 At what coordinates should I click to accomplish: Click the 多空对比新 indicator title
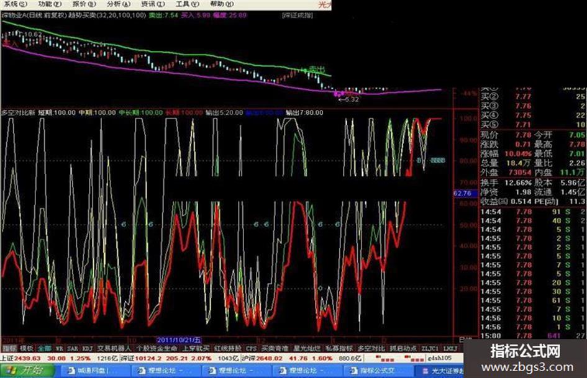[19, 112]
